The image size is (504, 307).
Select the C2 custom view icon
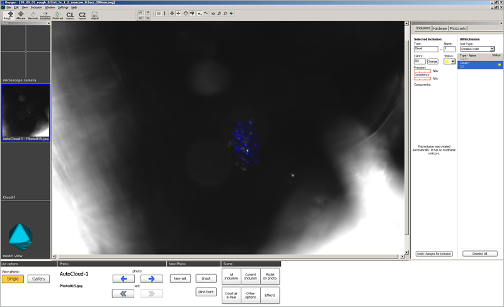[82, 15]
